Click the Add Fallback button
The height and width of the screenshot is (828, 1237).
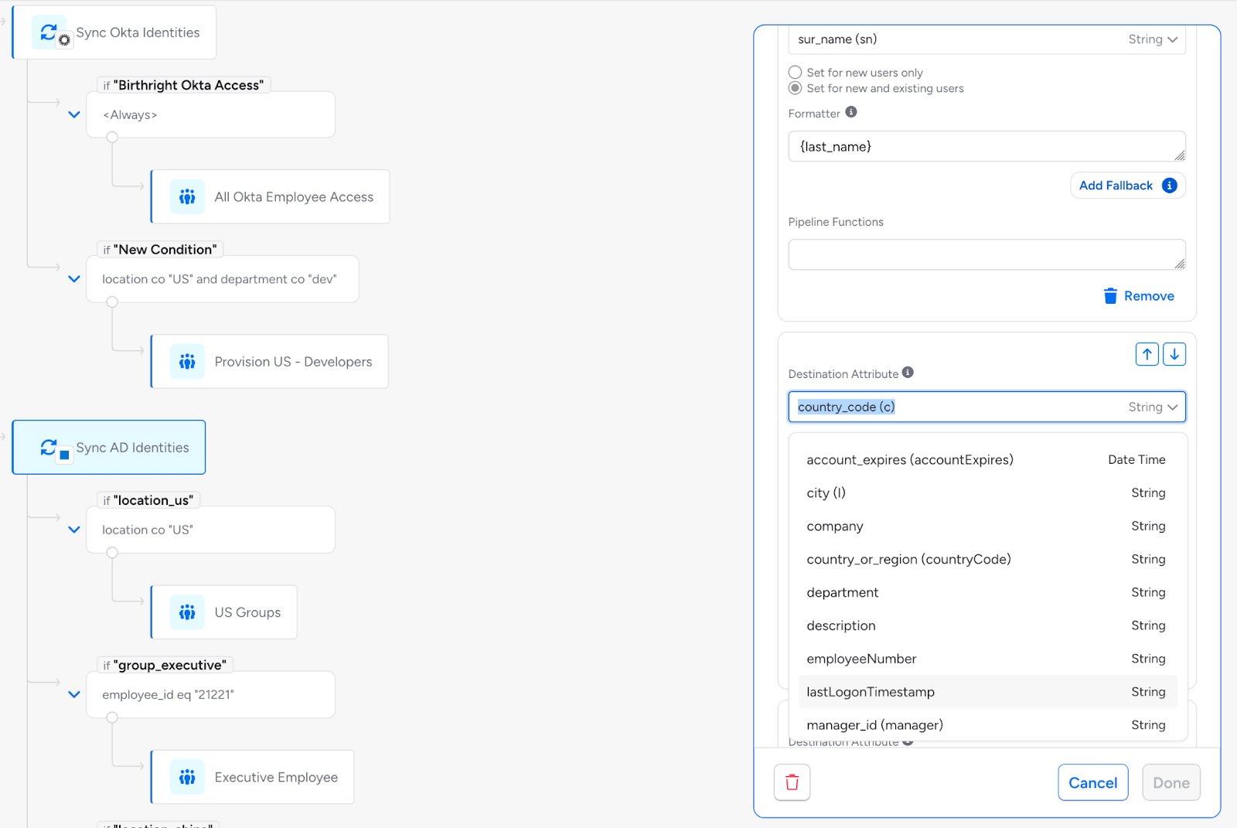click(1126, 186)
